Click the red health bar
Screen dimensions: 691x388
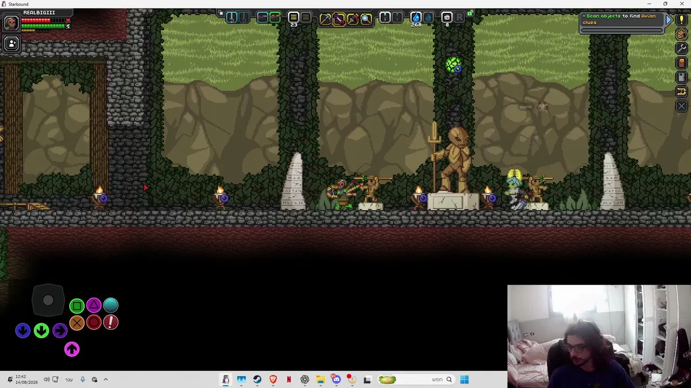pos(44,20)
